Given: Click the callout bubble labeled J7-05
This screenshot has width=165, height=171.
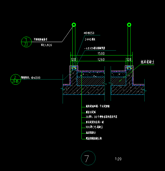Looking at the screenshot, I should pyautogui.click(x=15, y=79).
